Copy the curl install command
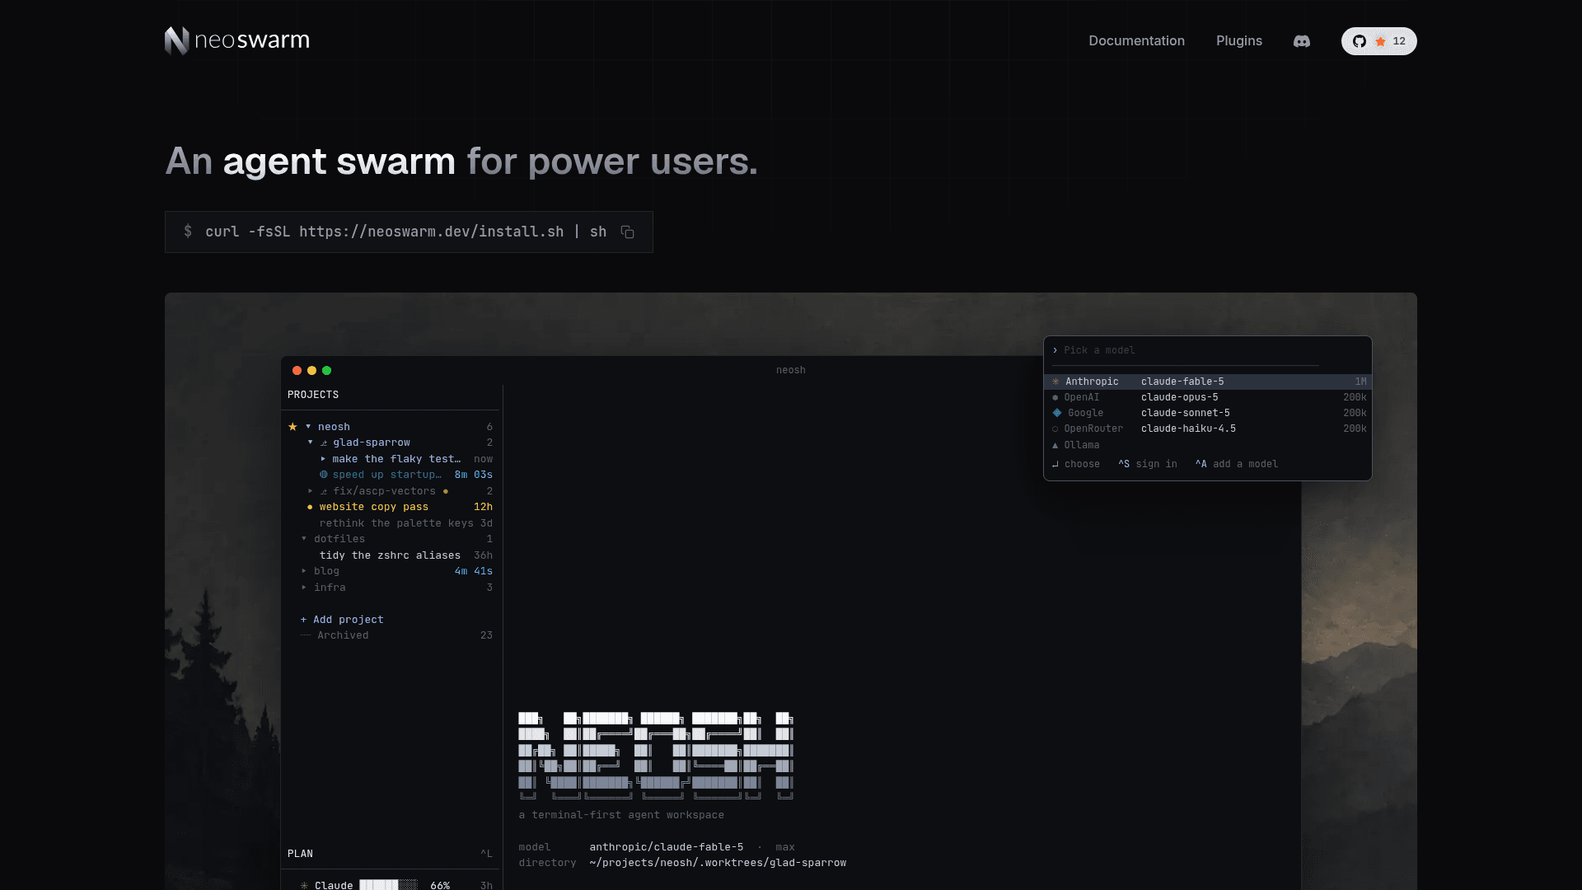 tap(627, 232)
